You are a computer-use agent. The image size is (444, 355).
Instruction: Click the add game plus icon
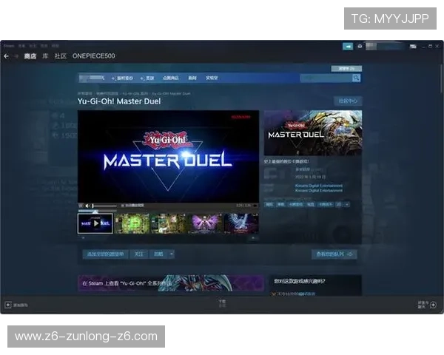tap(8, 304)
